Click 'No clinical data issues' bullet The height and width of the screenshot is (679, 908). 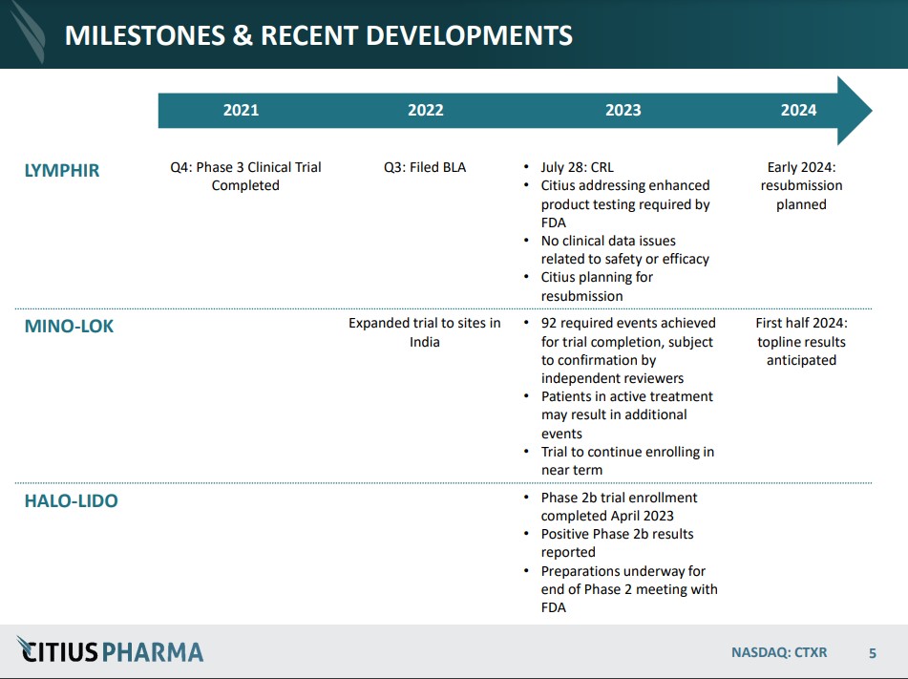pos(625,249)
